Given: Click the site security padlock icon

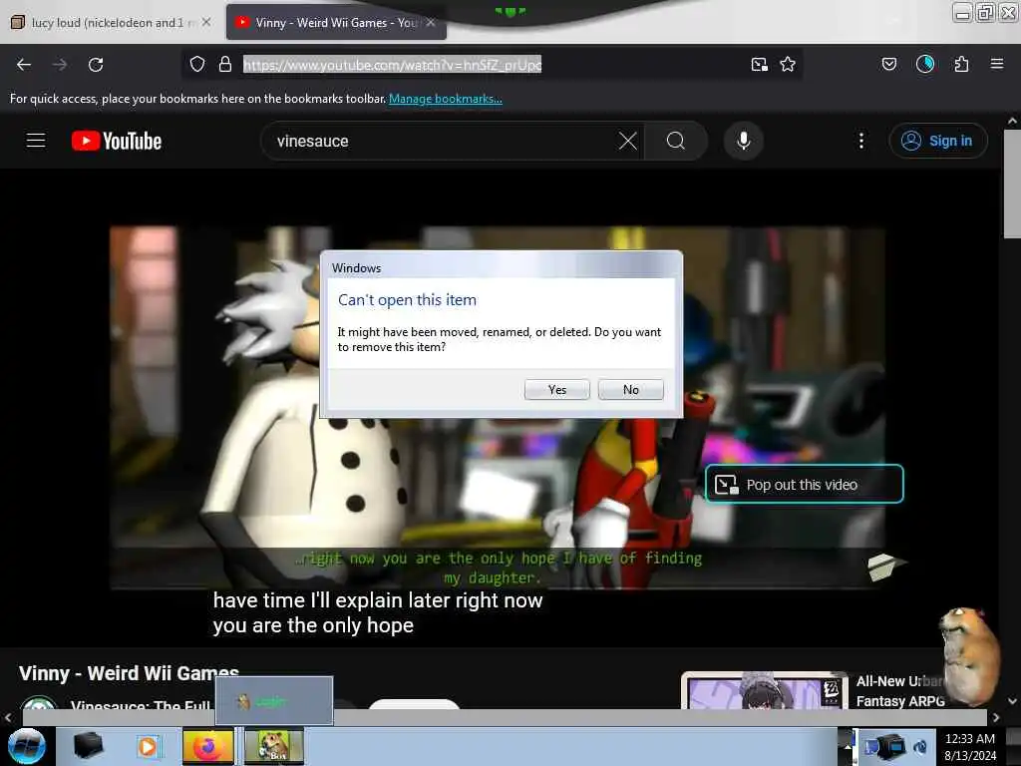Looking at the screenshot, I should [x=225, y=64].
